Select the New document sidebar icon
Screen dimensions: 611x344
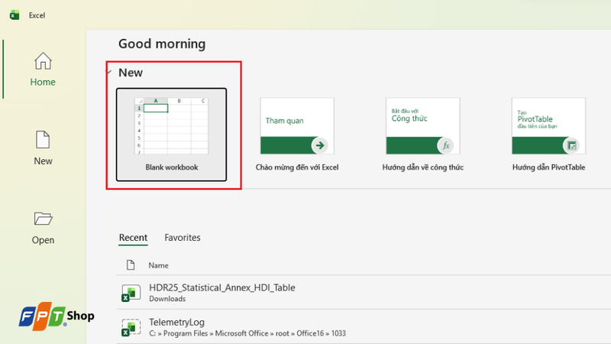click(43, 140)
